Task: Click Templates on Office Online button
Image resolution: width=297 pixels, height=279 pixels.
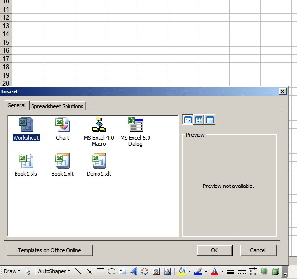Action: click(49, 250)
